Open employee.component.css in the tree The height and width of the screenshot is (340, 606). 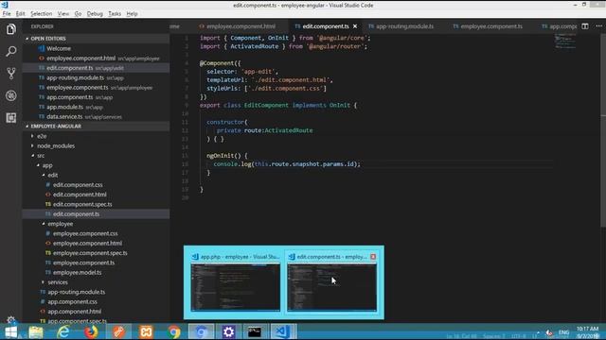(x=85, y=233)
